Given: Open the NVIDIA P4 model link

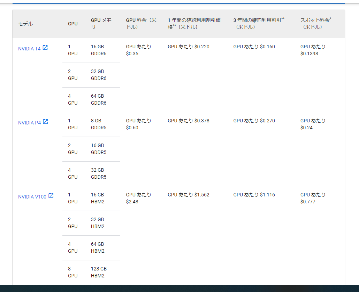Looking at the screenshot, I should coord(29,123).
